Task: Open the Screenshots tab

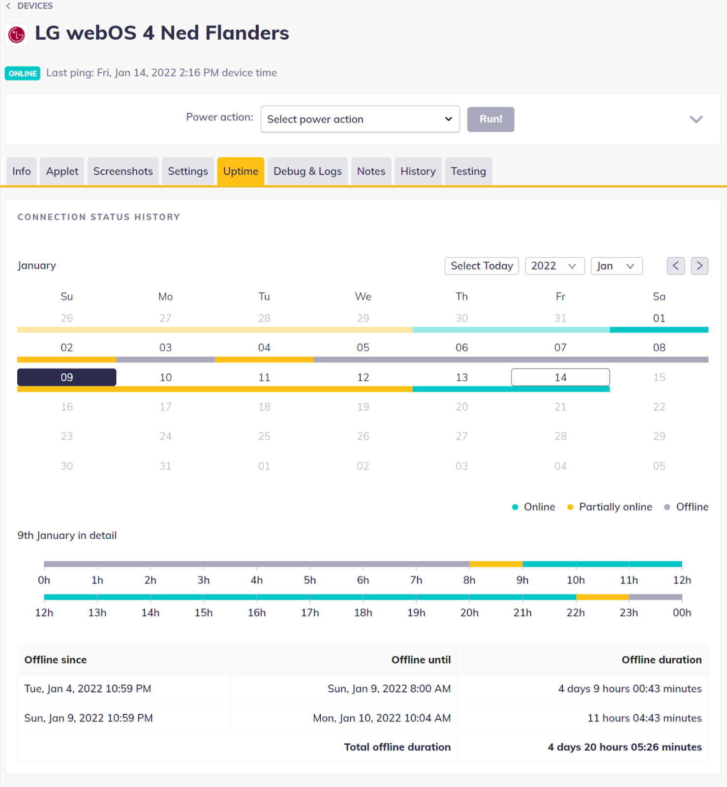Action: coord(123,171)
